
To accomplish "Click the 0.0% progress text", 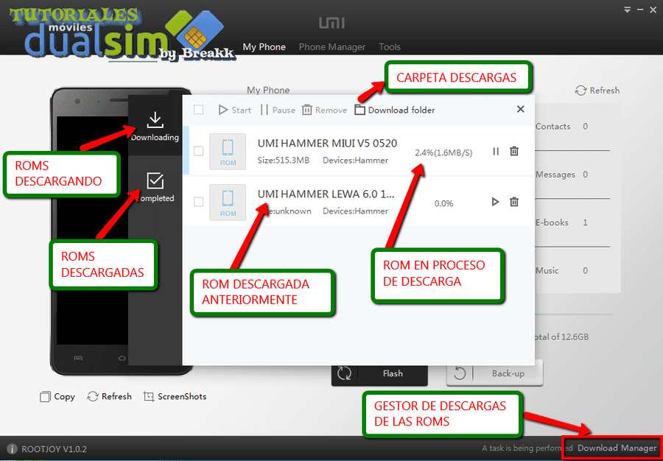I will coord(443,204).
